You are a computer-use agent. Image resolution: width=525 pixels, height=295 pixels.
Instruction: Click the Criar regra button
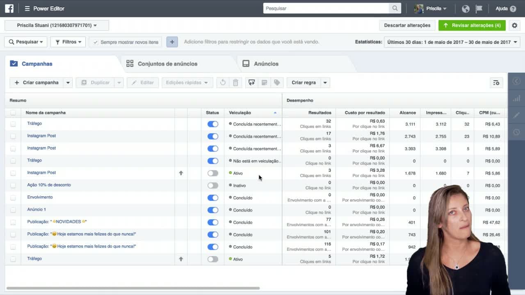click(304, 83)
